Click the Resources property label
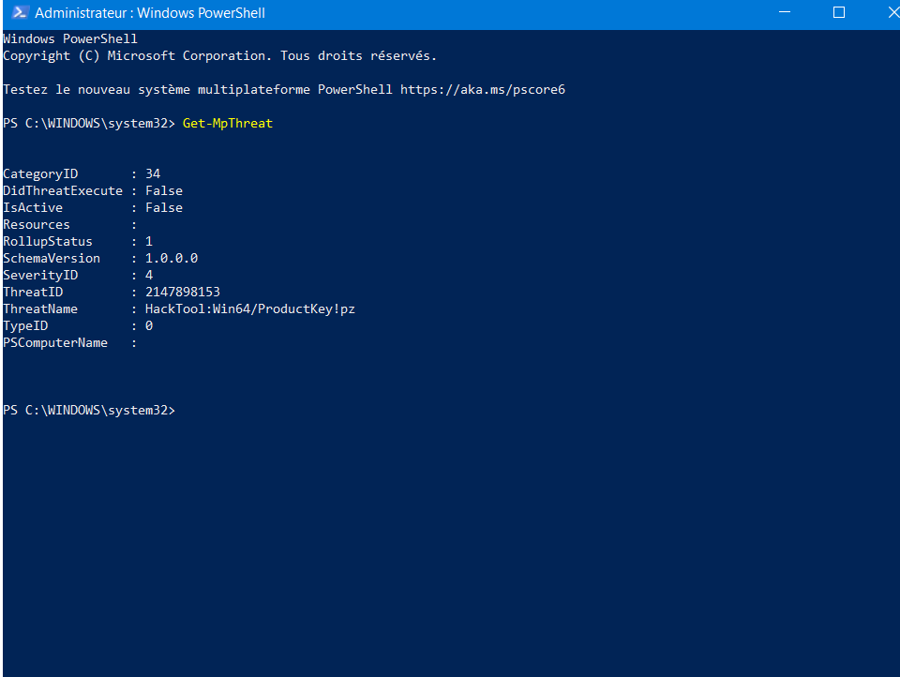Image resolution: width=900 pixels, height=677 pixels. tap(37, 224)
